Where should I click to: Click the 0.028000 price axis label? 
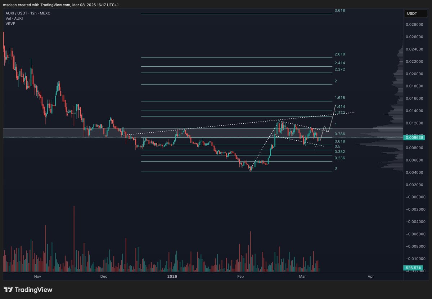click(415, 25)
